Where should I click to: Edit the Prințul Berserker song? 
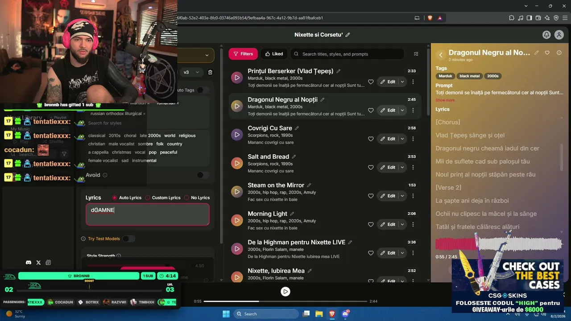click(x=388, y=82)
